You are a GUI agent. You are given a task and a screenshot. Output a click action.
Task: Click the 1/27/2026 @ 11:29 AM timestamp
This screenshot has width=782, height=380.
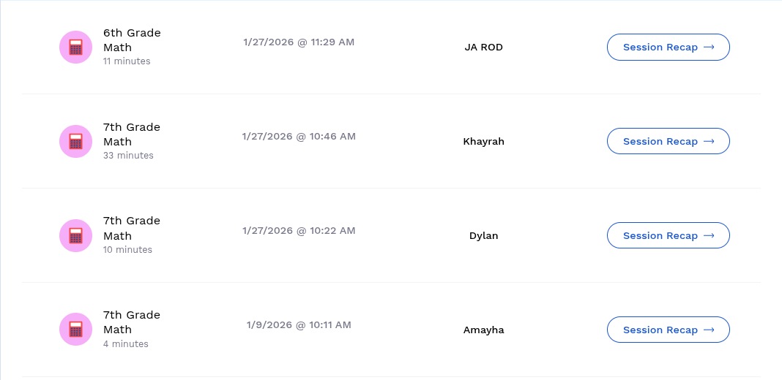coord(299,42)
